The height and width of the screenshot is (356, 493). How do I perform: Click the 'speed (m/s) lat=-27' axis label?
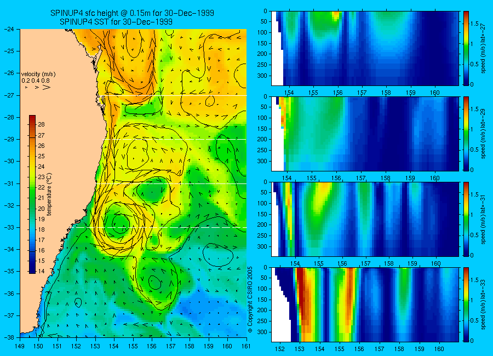(x=483, y=48)
